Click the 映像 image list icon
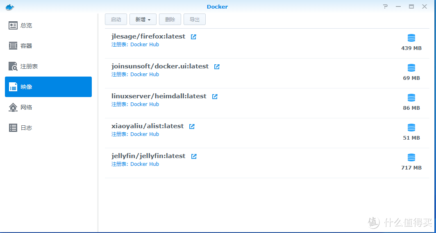This screenshot has height=233, width=436. tap(13, 87)
